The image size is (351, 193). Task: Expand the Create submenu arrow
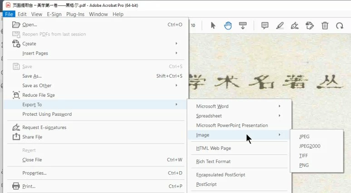(176, 44)
